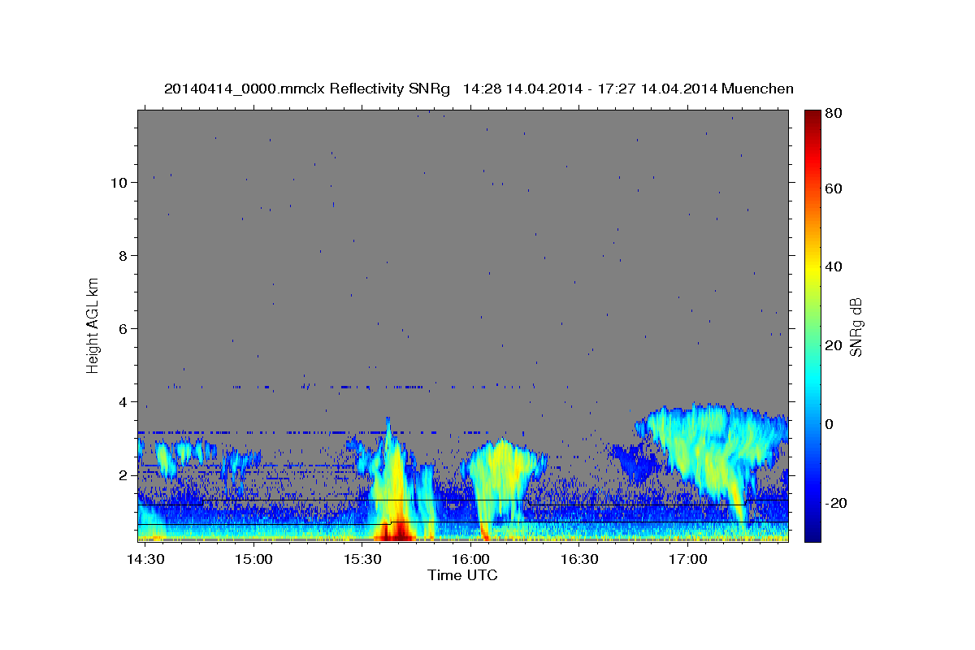Click the 'Height AGL km' axis label
Viewport: 975px width, 650px height.
point(93,325)
